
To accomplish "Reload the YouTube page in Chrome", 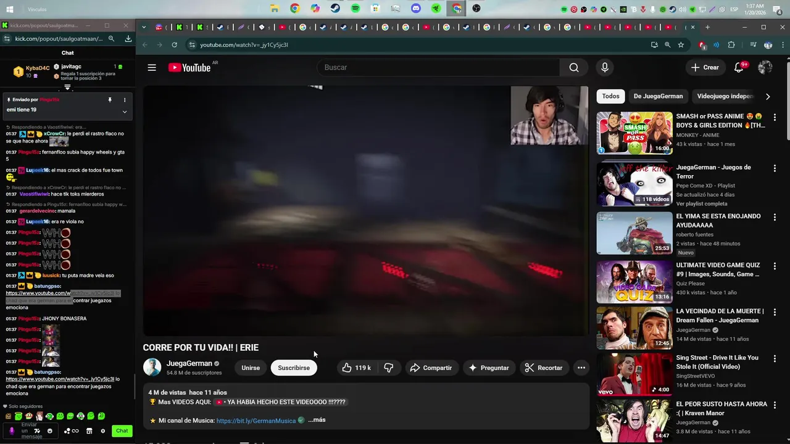I will coord(175,45).
